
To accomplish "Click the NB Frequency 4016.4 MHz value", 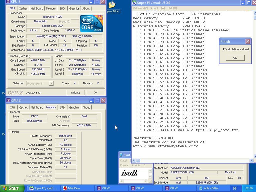I will [x=84, y=125].
